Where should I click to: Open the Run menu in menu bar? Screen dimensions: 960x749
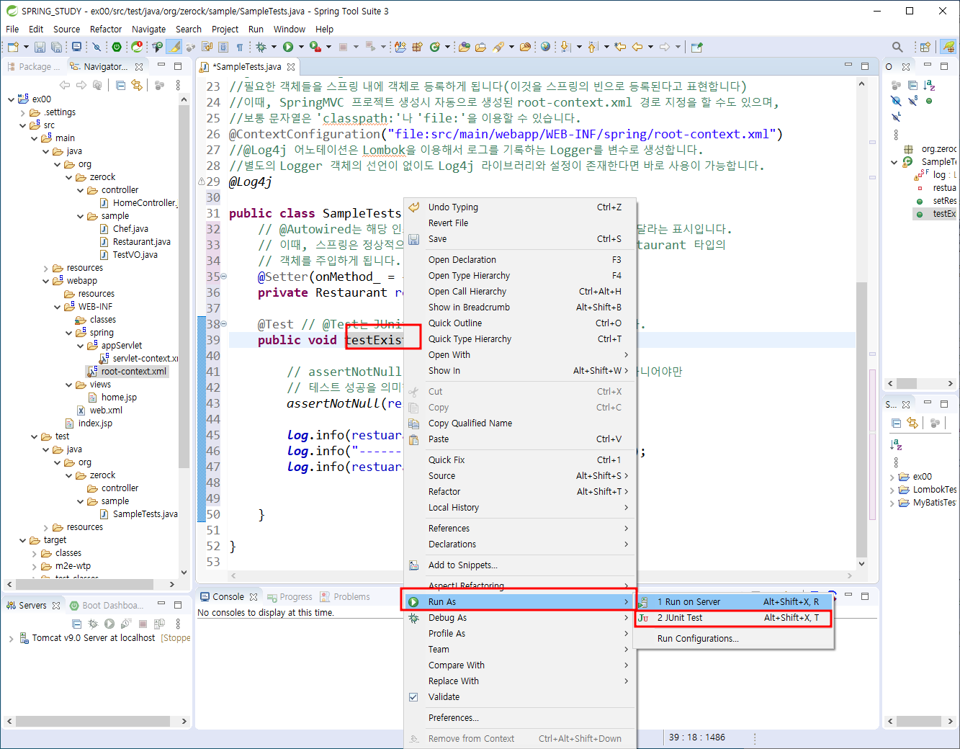tap(256, 29)
